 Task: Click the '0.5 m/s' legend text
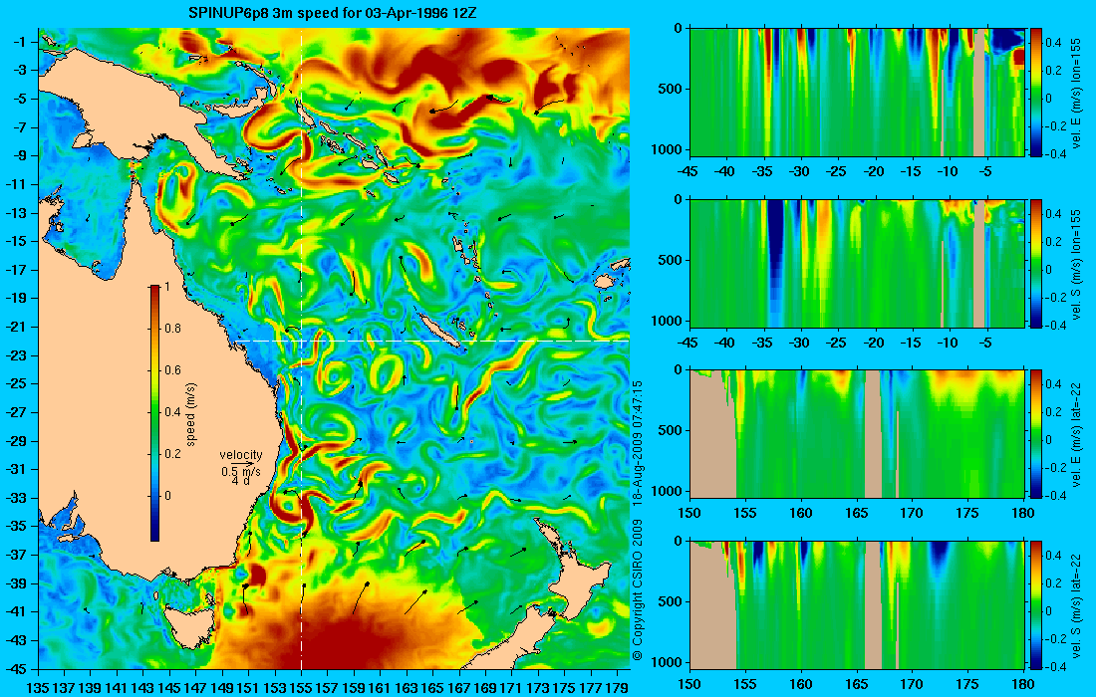240,471
